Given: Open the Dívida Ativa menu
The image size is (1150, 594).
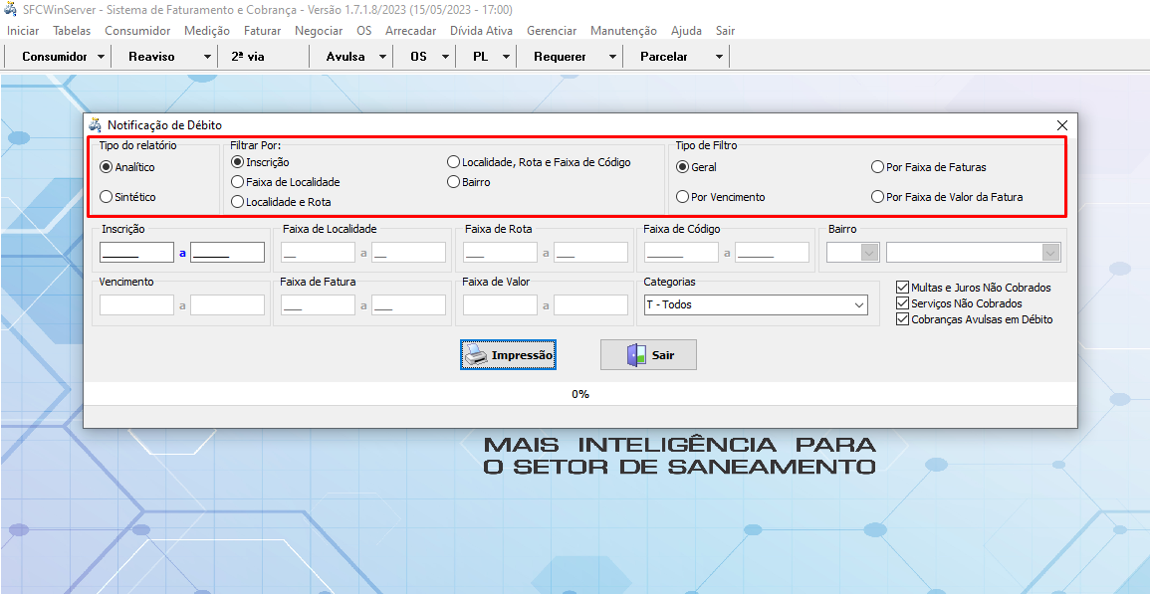Looking at the screenshot, I should [x=481, y=31].
